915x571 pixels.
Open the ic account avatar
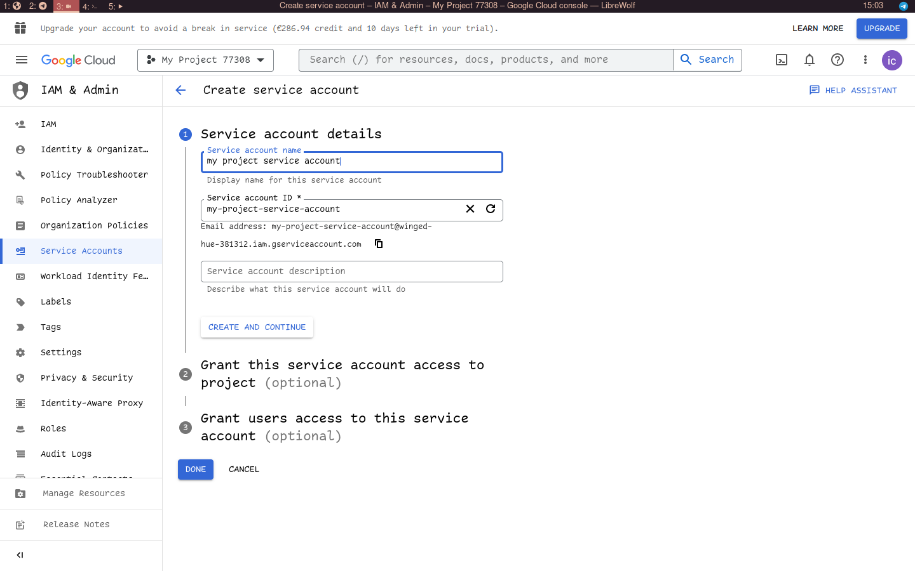point(891,60)
